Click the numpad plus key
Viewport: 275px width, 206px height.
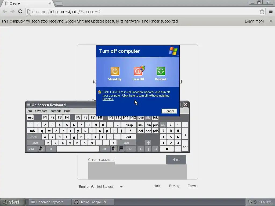[185, 134]
